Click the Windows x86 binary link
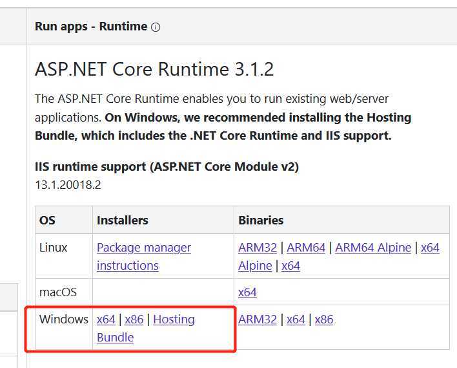The height and width of the screenshot is (368, 457). [324, 319]
